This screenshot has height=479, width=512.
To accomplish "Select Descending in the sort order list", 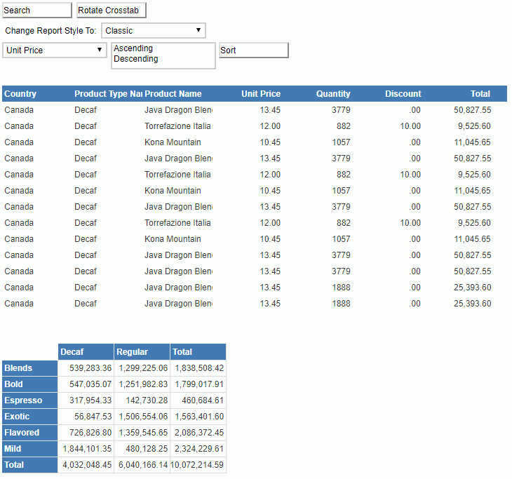I will point(136,59).
